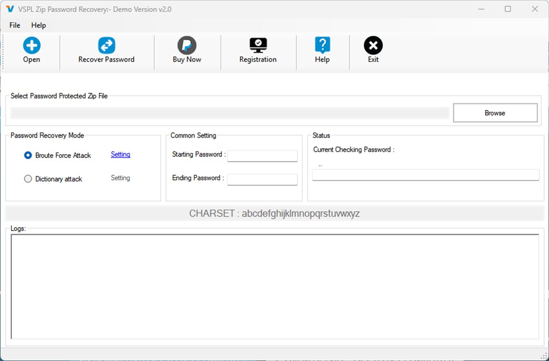
Task: Click the Open toolbar icon
Action: [x=32, y=45]
